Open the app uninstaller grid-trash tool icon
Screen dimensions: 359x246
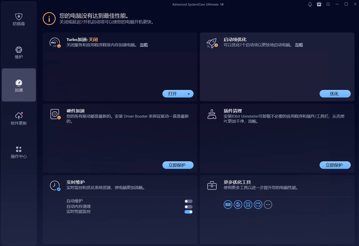click(248, 205)
